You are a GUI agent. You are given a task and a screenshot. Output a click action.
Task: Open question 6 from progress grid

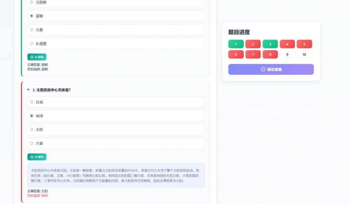[236, 54]
